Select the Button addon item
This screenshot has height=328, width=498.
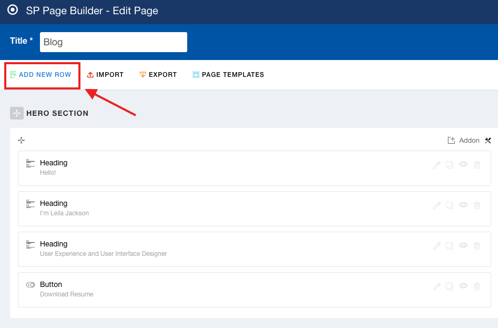point(51,285)
